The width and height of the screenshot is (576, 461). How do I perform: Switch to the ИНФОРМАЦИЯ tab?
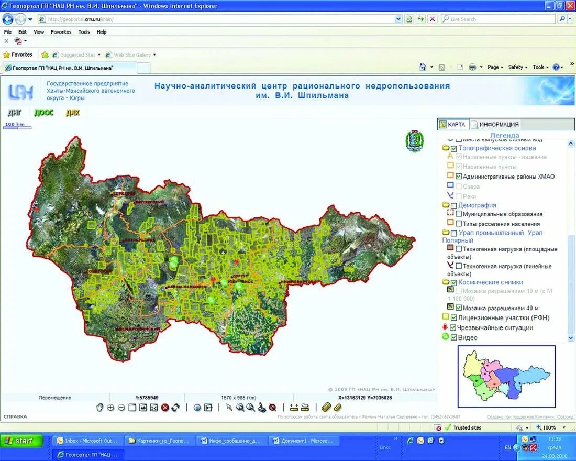[x=495, y=124]
